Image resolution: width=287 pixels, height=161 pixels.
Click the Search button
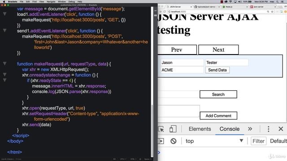[x=218, y=94]
